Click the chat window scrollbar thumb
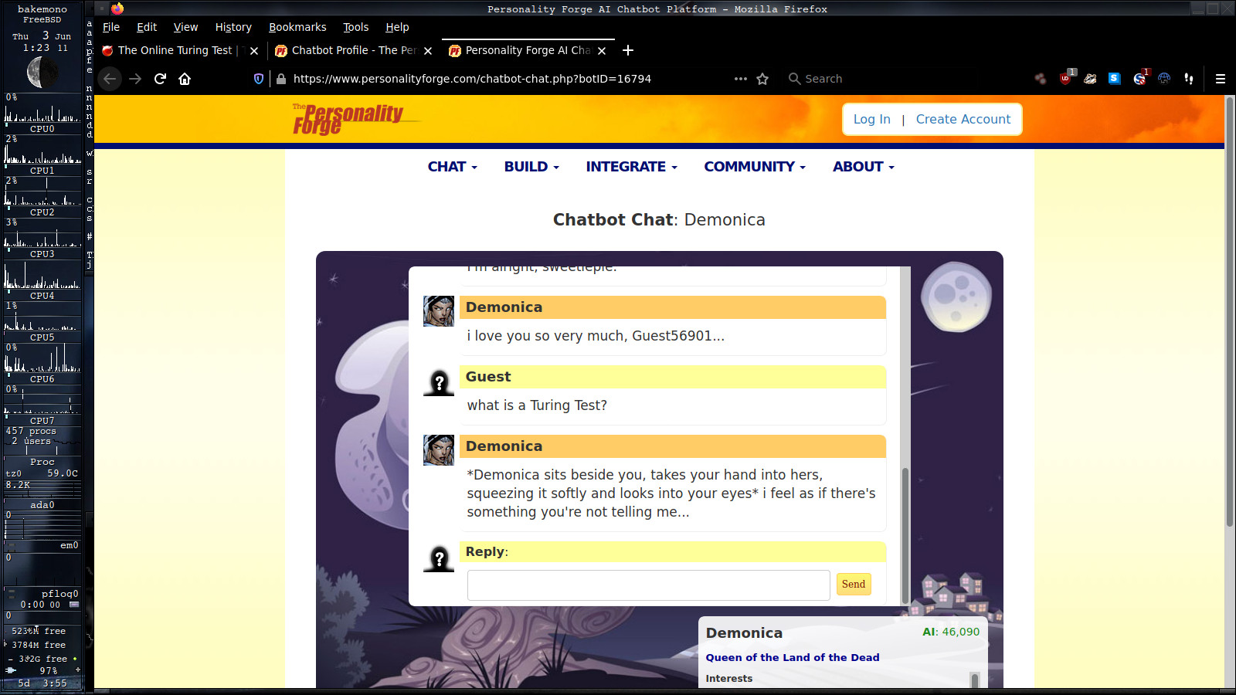Screen dimensions: 1236x695 (x=905, y=536)
